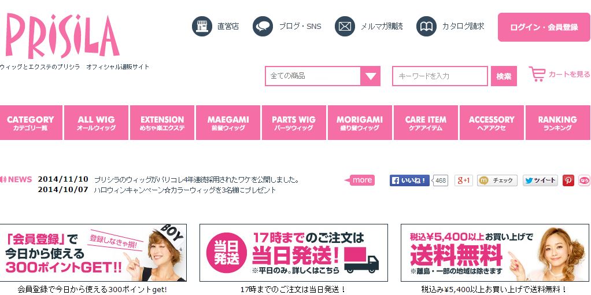Viewport: 591px width, 295px height.
Task: Click the mixi チェック button
Action: click(497, 180)
